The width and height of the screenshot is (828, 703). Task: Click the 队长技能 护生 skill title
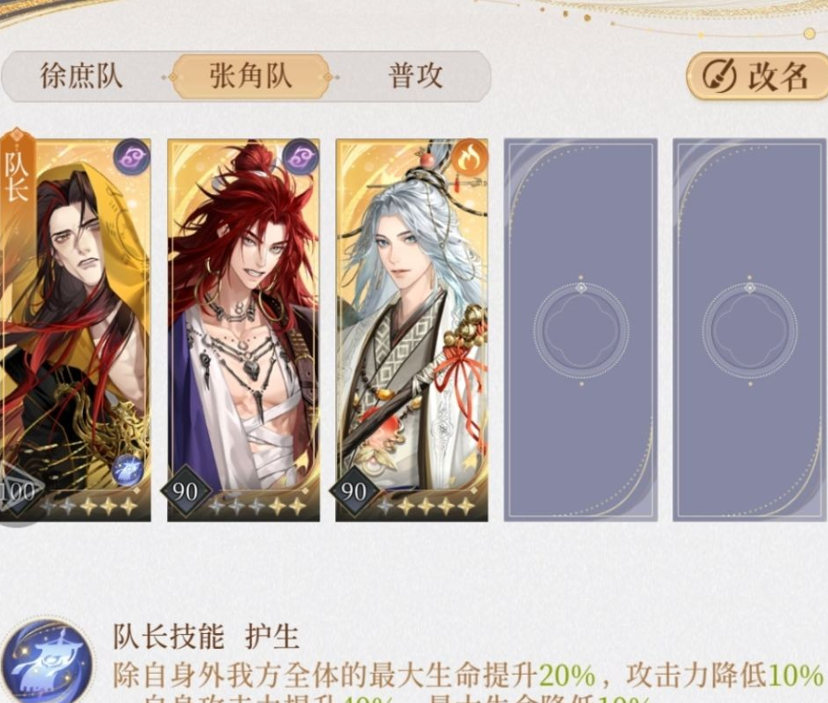(x=206, y=637)
